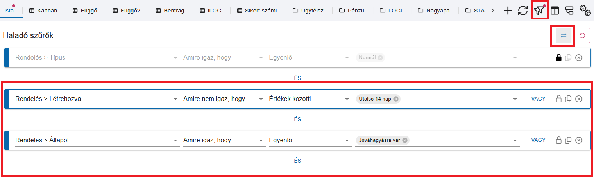Show more tabs with right chevron
Image resolution: width=594 pixels, height=182 pixels.
[x=493, y=11]
